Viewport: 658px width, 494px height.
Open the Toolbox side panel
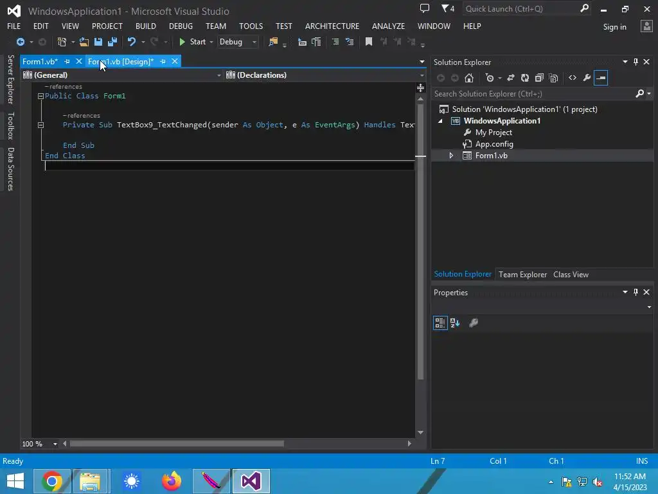pos(10,125)
